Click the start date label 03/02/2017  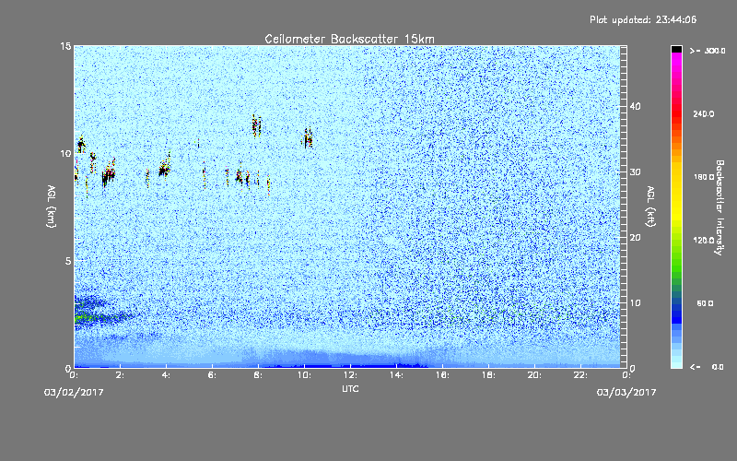74,393
